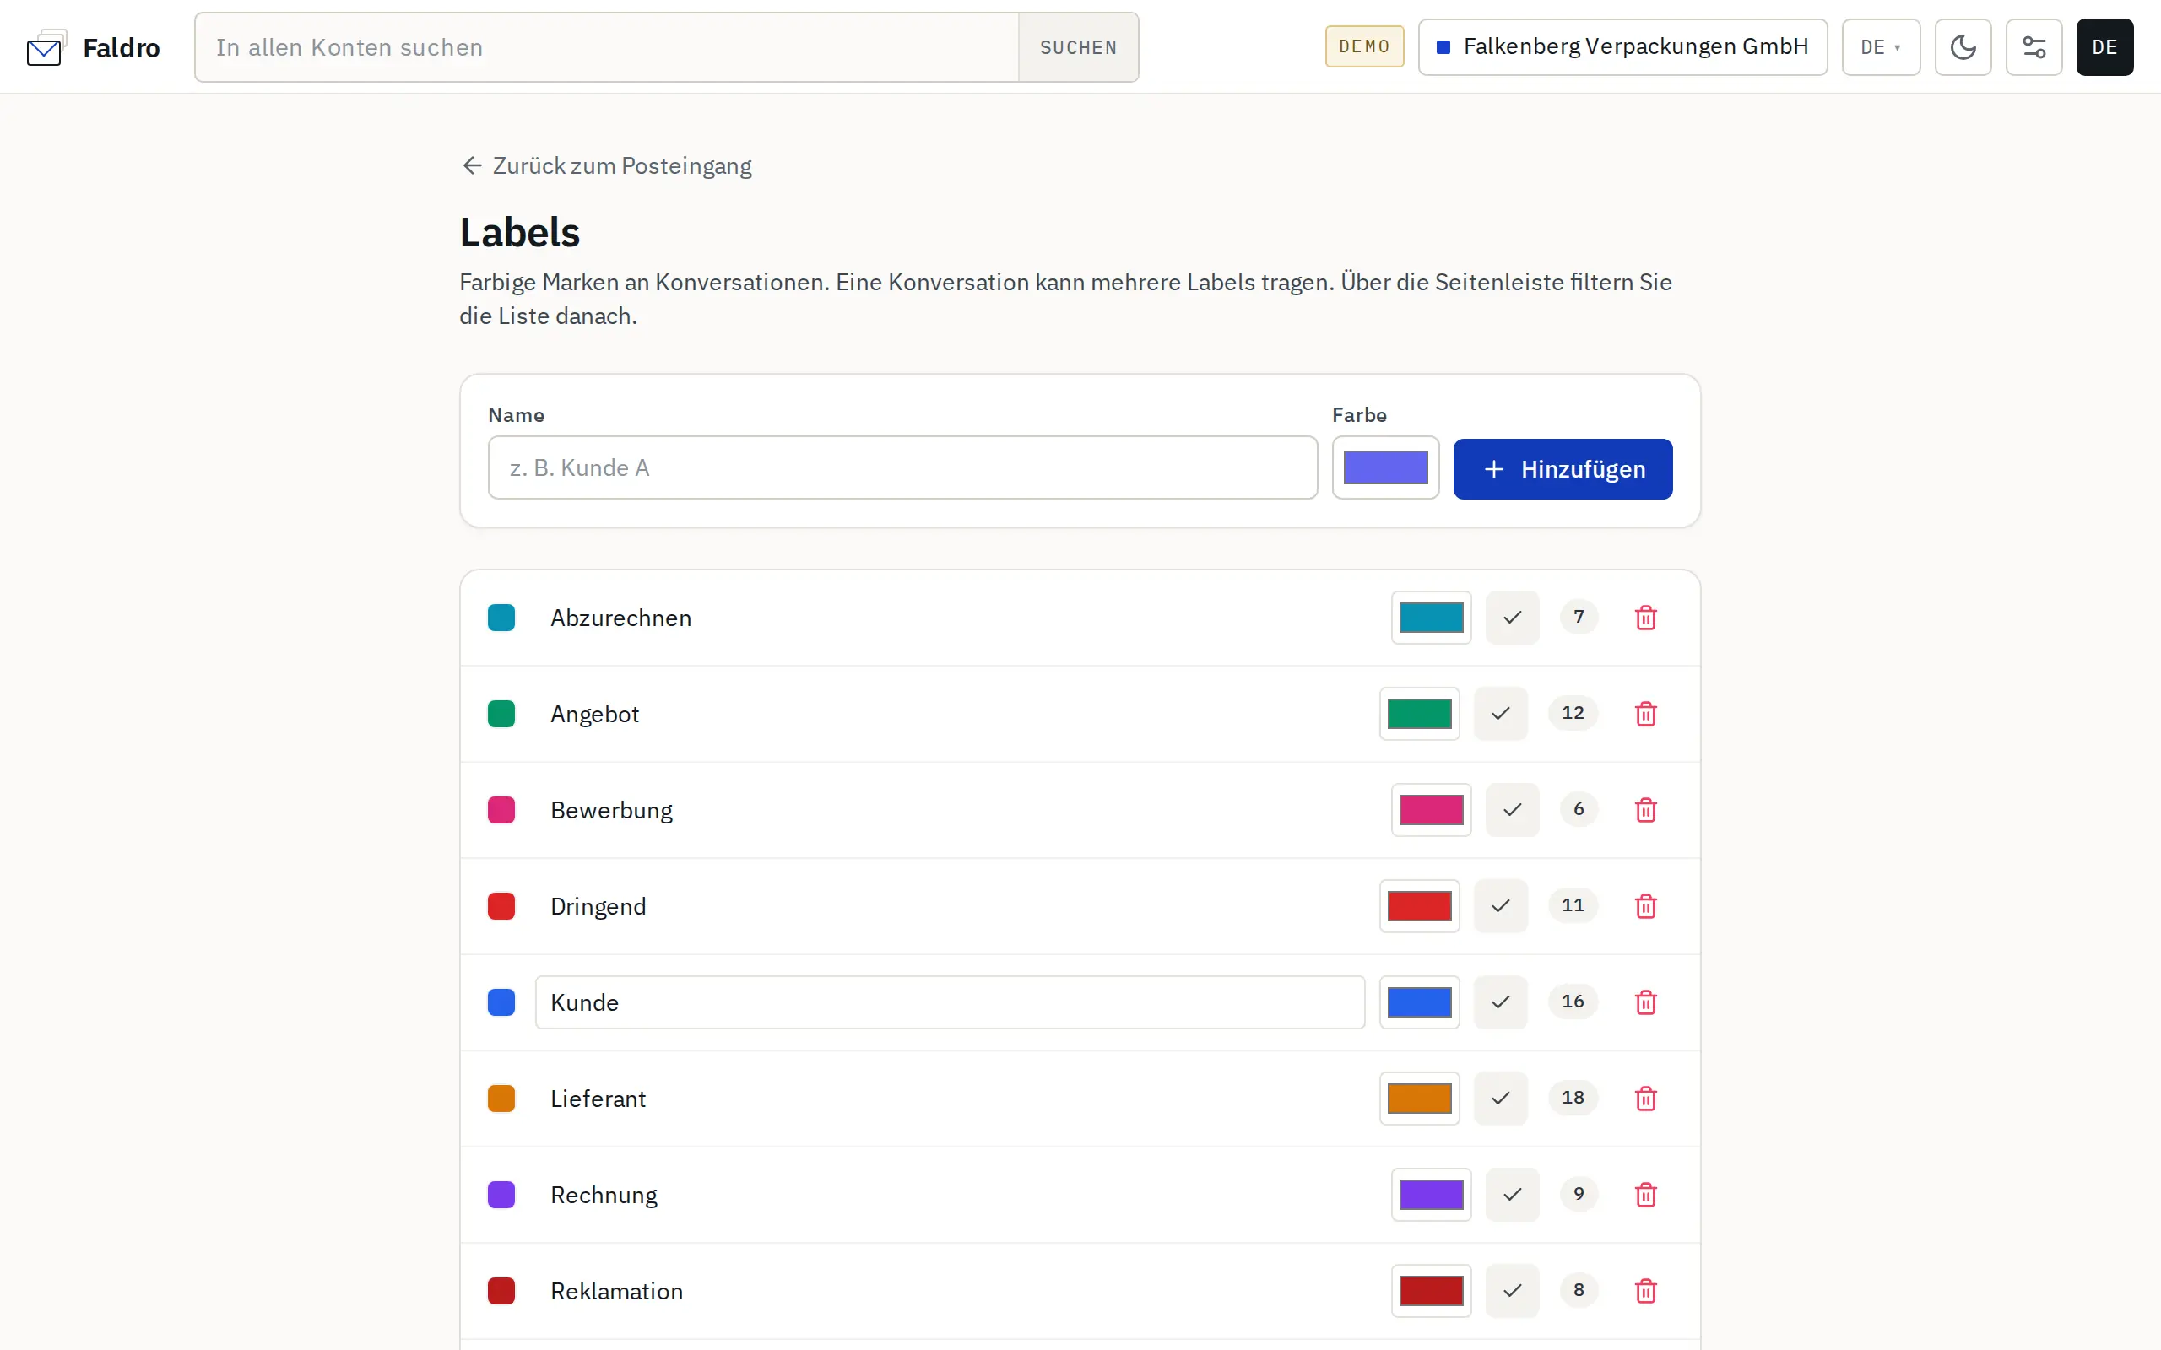Click the count badge 11 for Dringend
The height and width of the screenshot is (1350, 2161).
pos(1573,904)
